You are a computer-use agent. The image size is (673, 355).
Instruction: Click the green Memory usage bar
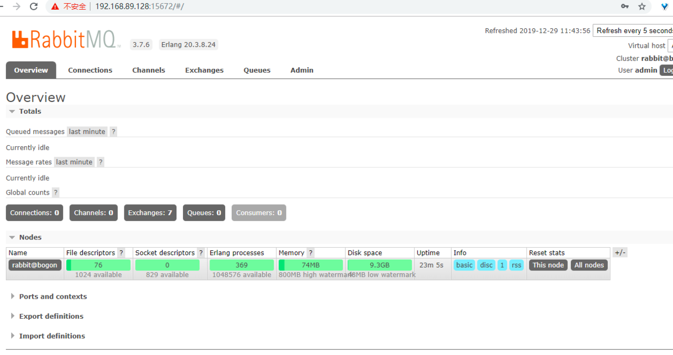pos(310,265)
